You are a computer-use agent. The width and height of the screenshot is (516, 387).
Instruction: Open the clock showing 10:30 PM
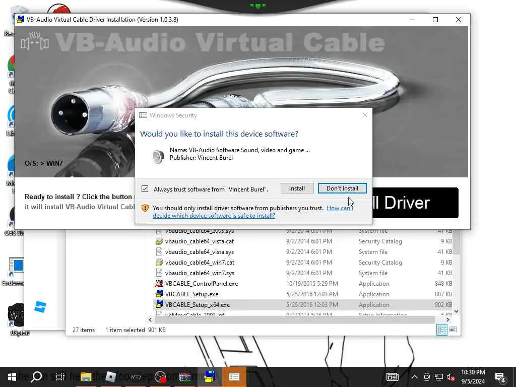(x=473, y=377)
